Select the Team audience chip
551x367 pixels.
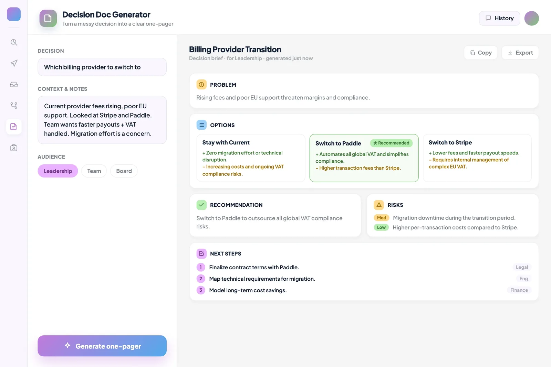tap(94, 171)
